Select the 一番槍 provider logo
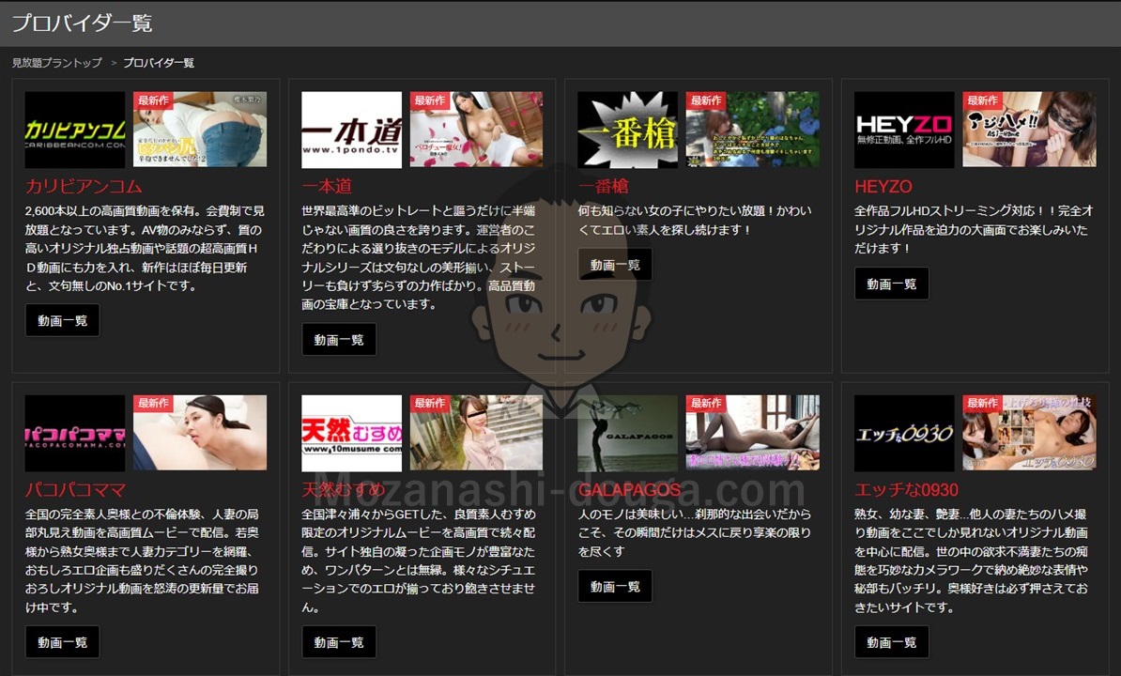Screen dimensions: 1121x676 [627, 130]
